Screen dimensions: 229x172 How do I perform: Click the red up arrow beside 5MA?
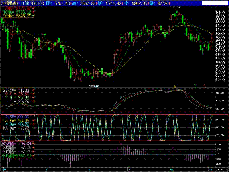pyautogui.click(x=33, y=8)
